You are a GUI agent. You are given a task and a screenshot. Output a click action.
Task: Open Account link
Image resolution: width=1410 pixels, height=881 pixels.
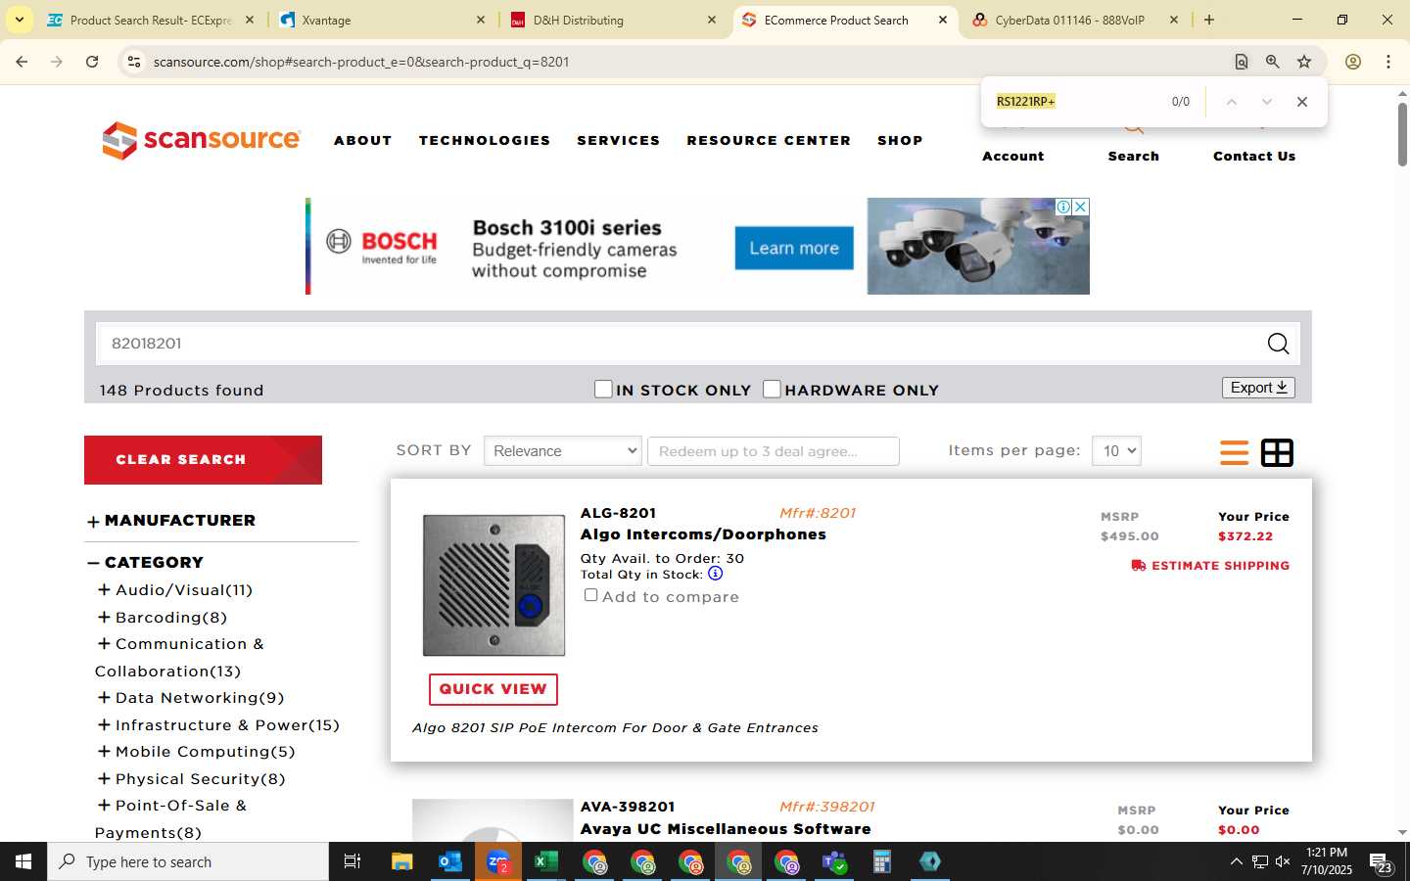coord(1013,156)
